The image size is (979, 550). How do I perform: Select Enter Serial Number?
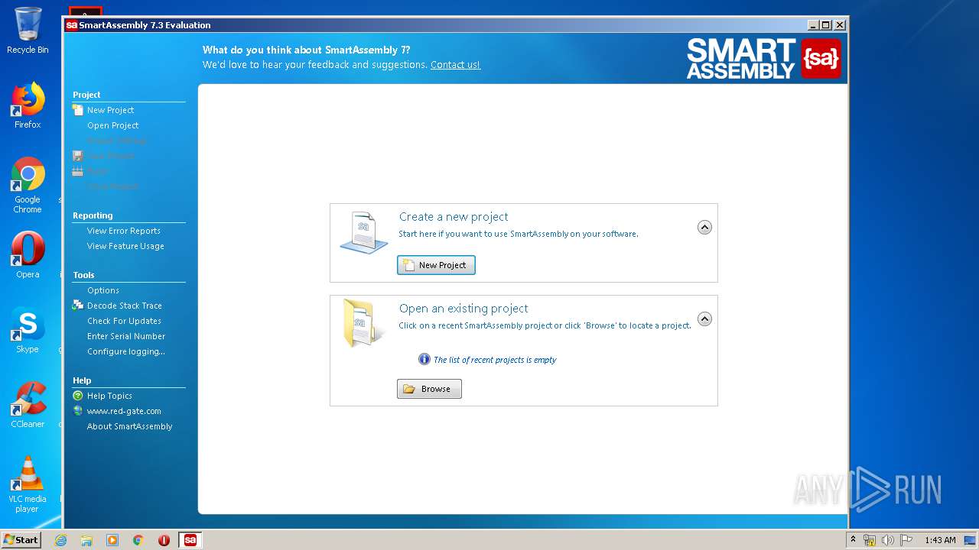(126, 336)
